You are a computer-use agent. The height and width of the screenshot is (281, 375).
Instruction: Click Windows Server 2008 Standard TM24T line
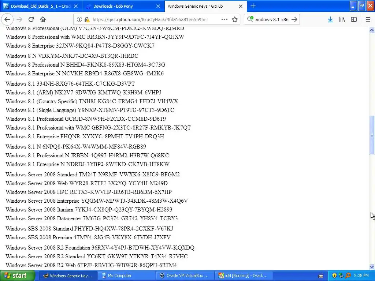pos(93,175)
